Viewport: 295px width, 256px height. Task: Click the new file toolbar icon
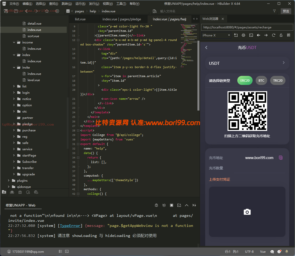(x=6, y=11)
